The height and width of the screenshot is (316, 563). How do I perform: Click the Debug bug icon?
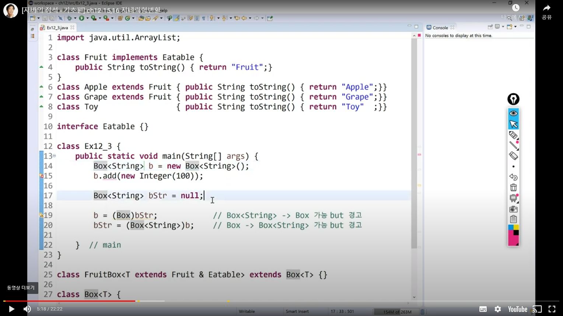click(69, 18)
